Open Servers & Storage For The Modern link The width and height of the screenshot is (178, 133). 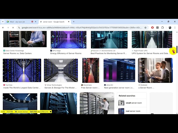[x=61, y=88]
